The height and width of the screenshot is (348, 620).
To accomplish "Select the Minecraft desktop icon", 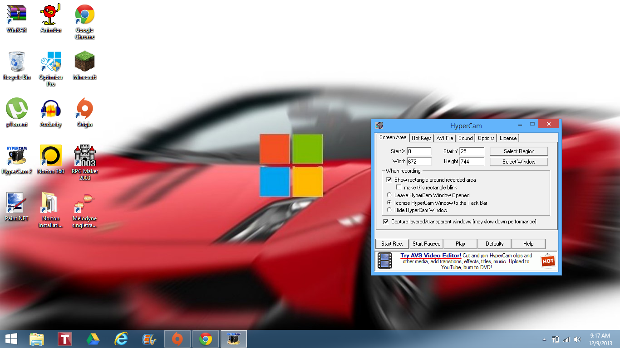I will pyautogui.click(x=85, y=65).
